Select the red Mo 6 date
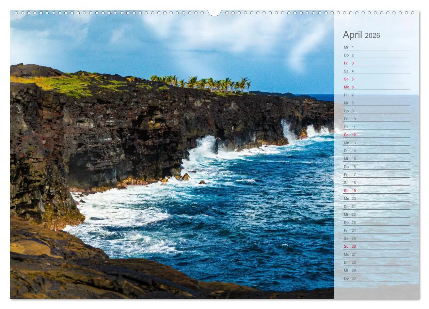This screenshot has width=429, height=309. [349, 87]
